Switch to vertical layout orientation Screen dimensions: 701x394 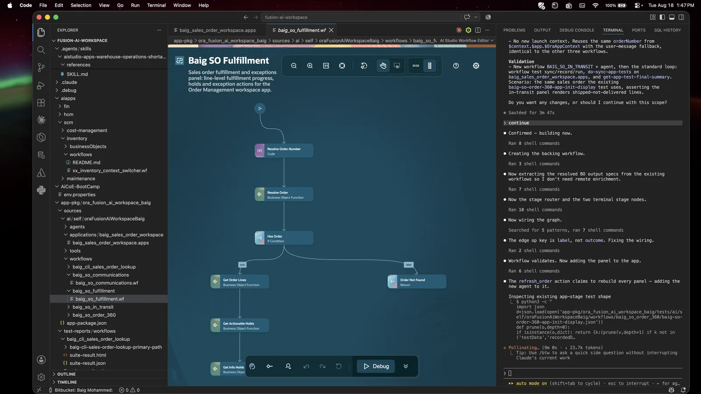point(430,66)
